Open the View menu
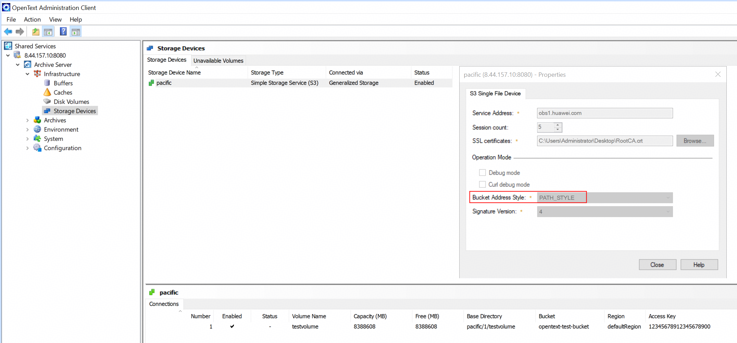Screen dimensions: 737x343 pos(55,20)
